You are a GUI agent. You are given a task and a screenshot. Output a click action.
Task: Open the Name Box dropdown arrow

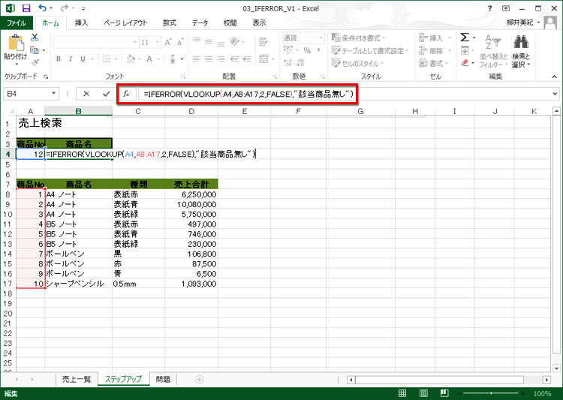click(53, 93)
